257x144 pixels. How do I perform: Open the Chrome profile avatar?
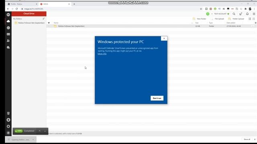(x=250, y=9)
